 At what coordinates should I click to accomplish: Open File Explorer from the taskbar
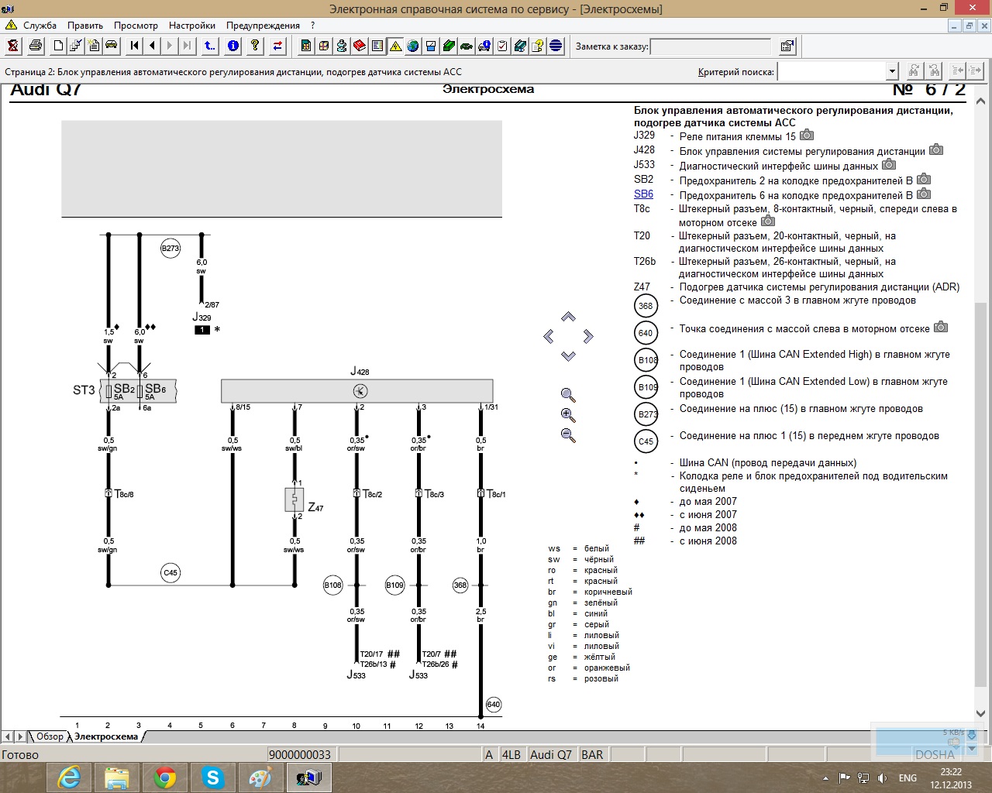tap(116, 778)
